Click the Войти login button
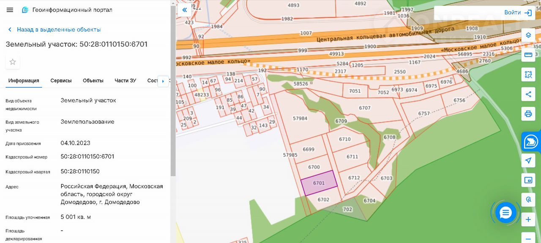541x243 pixels. pyautogui.click(x=518, y=13)
